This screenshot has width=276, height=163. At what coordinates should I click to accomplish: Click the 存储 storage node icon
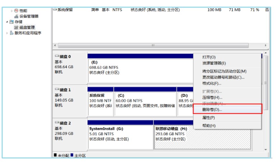click(11, 22)
